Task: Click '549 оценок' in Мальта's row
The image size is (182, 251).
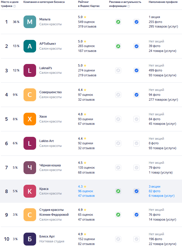Action: tap(86, 22)
